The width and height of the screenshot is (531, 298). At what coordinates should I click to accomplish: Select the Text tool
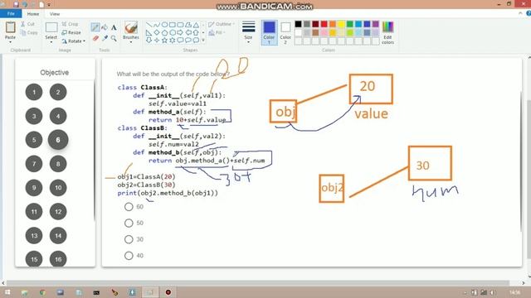114,27
